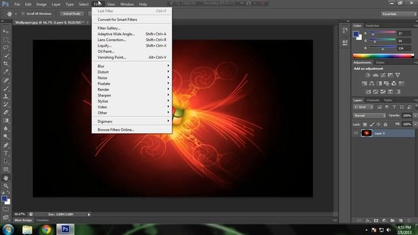Toggle lock image pixels
Image resolution: width=418 pixels, height=235 pixels.
click(x=372, y=125)
